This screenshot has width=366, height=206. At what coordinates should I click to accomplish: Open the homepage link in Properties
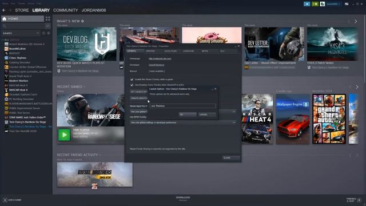pyautogui.click(x=160, y=58)
